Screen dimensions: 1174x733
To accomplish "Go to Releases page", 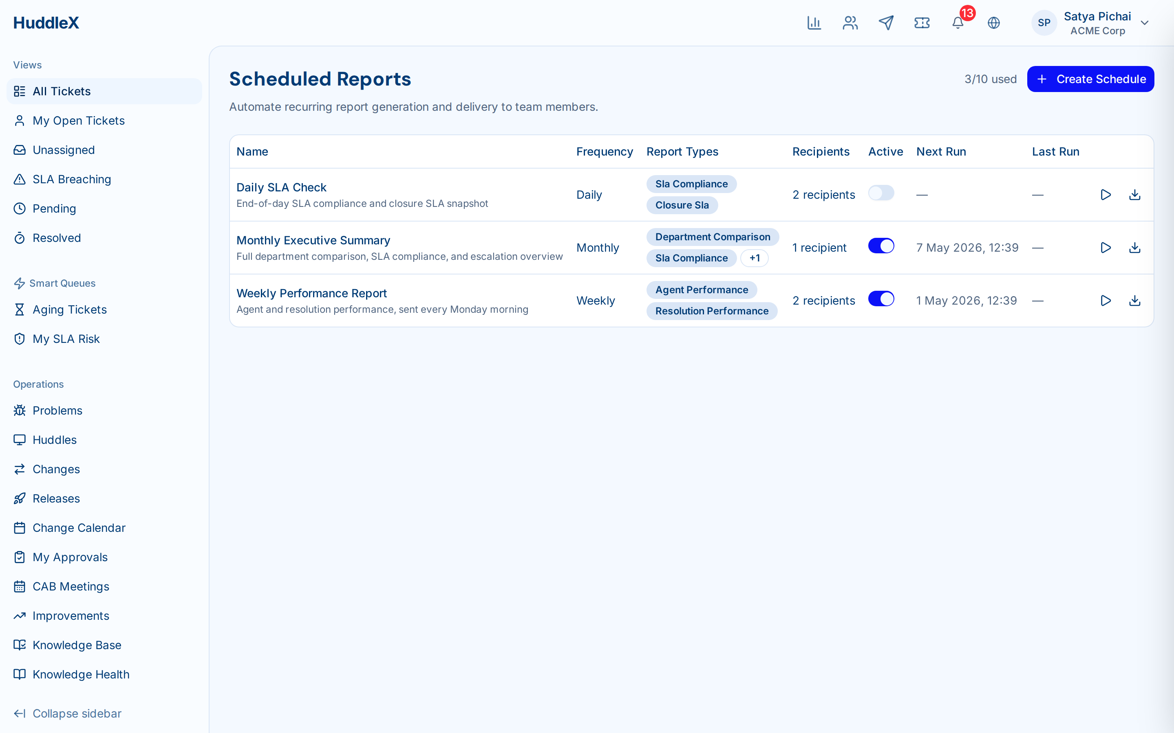I will pos(104,498).
